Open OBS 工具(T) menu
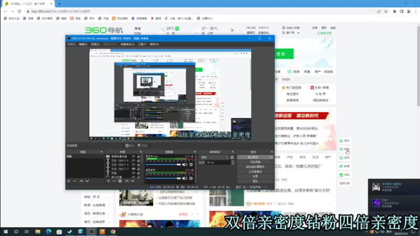Viewport: 420px width, 236px height. point(142,45)
